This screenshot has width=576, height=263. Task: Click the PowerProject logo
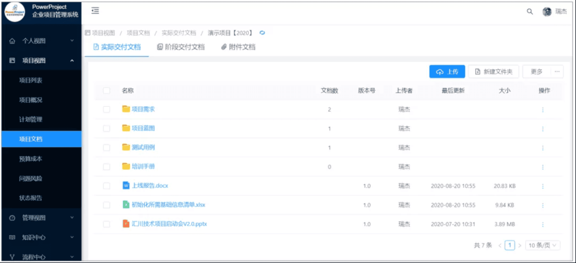(x=15, y=12)
